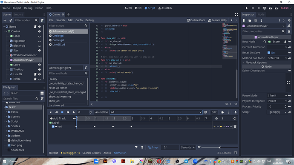This screenshot has height=165, width=294.
Task: Toggle distraction-free mode icon in script editor
Action: click(x=236, y=14)
